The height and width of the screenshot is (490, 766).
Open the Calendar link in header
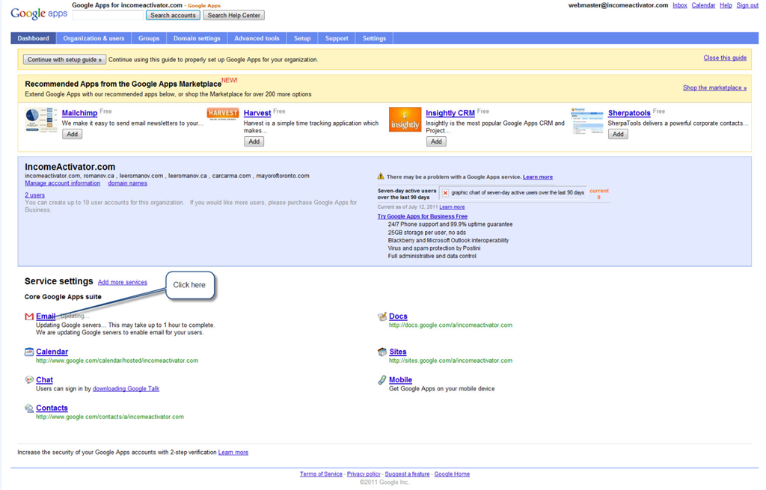point(703,5)
